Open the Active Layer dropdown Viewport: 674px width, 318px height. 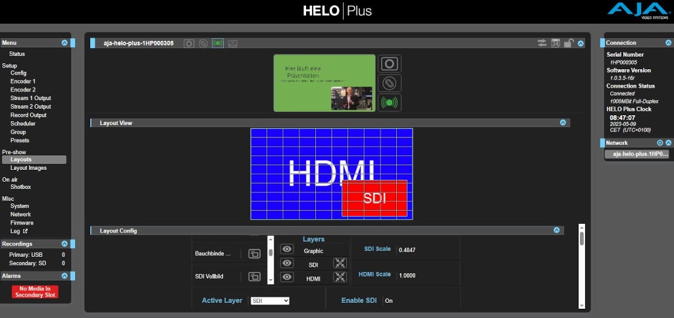270,300
